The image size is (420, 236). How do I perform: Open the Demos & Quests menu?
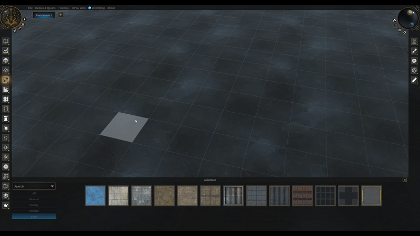(45, 8)
